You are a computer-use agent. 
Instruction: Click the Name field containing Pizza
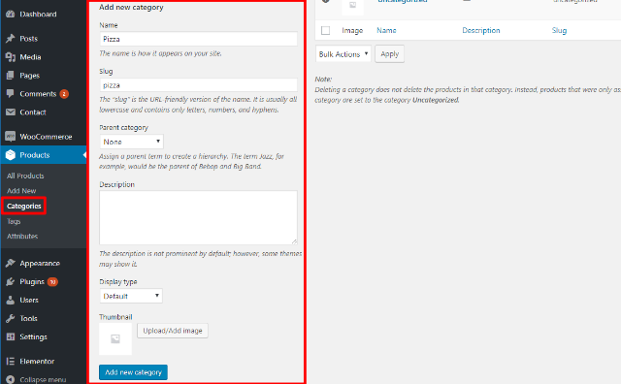(198, 39)
